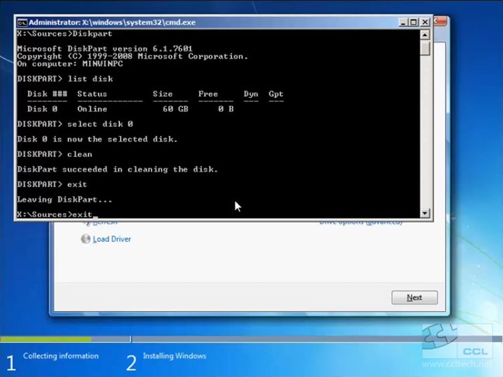Click the 'DISKPART> select disk 0' line
Viewport: 503px width, 377px height.
pyautogui.click(x=75, y=124)
